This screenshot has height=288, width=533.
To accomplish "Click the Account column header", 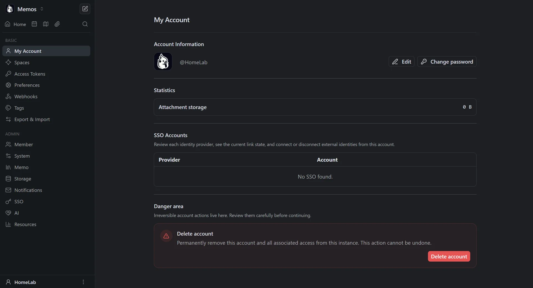I will (x=327, y=160).
